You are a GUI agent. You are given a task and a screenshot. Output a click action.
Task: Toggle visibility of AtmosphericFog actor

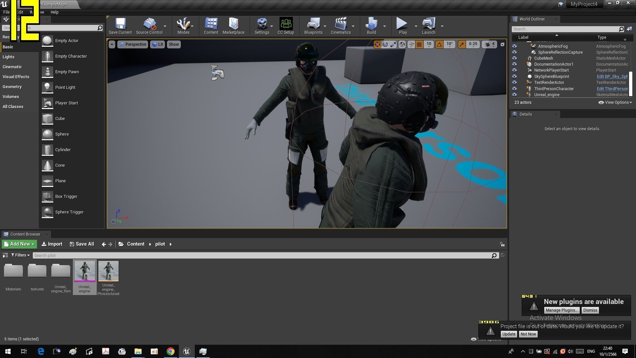click(514, 46)
